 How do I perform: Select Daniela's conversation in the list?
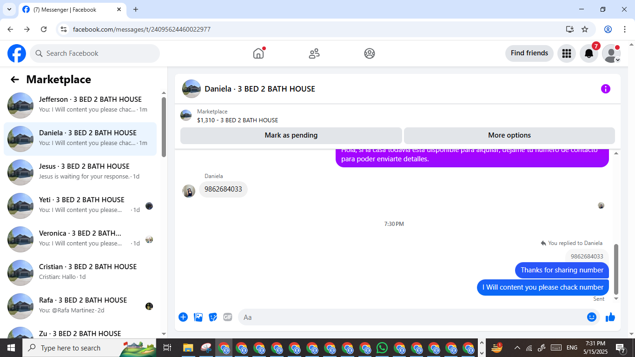(80, 139)
